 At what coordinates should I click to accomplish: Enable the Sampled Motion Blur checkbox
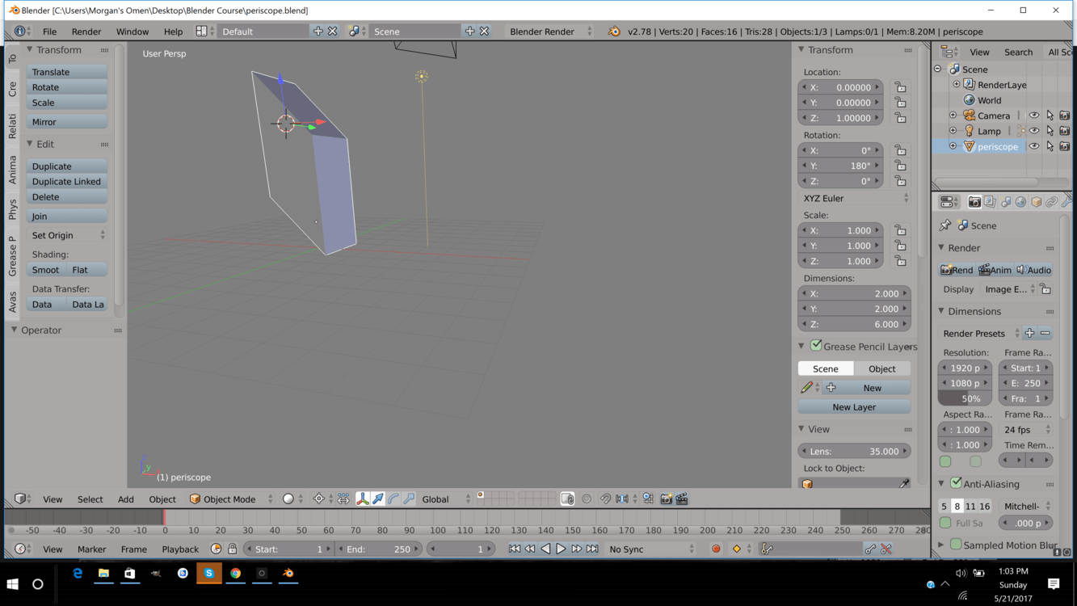coord(956,545)
